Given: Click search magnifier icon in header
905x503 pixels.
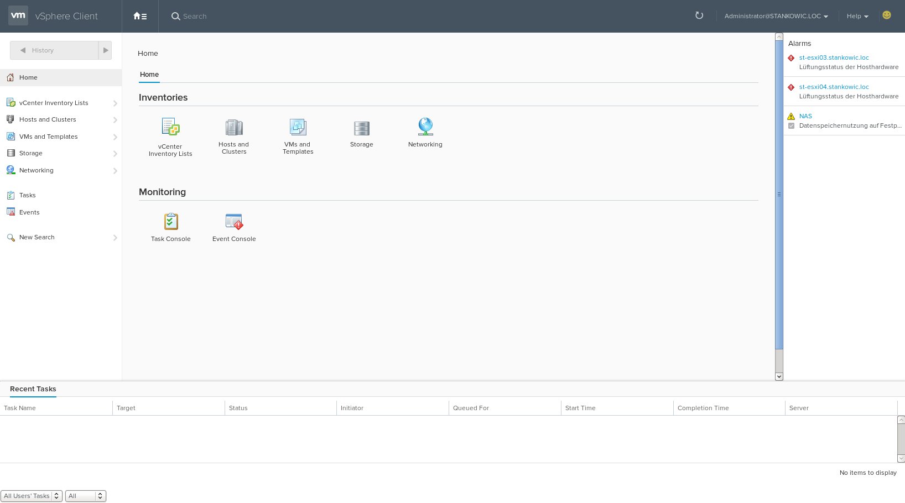Looking at the screenshot, I should [x=176, y=16].
